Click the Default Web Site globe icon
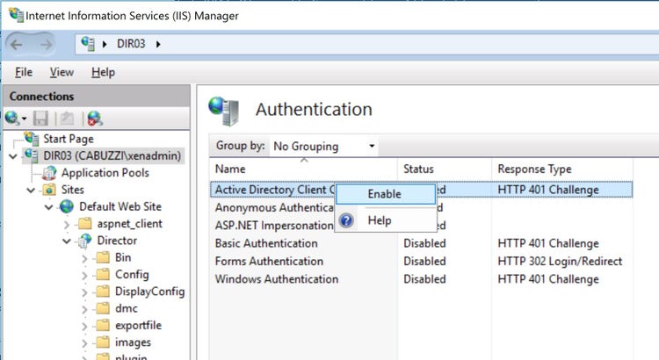This screenshot has height=360, width=659. pos(67,206)
